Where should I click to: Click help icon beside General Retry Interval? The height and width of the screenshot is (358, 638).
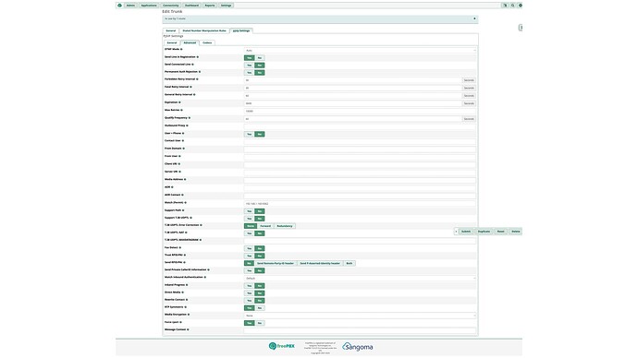tap(194, 94)
